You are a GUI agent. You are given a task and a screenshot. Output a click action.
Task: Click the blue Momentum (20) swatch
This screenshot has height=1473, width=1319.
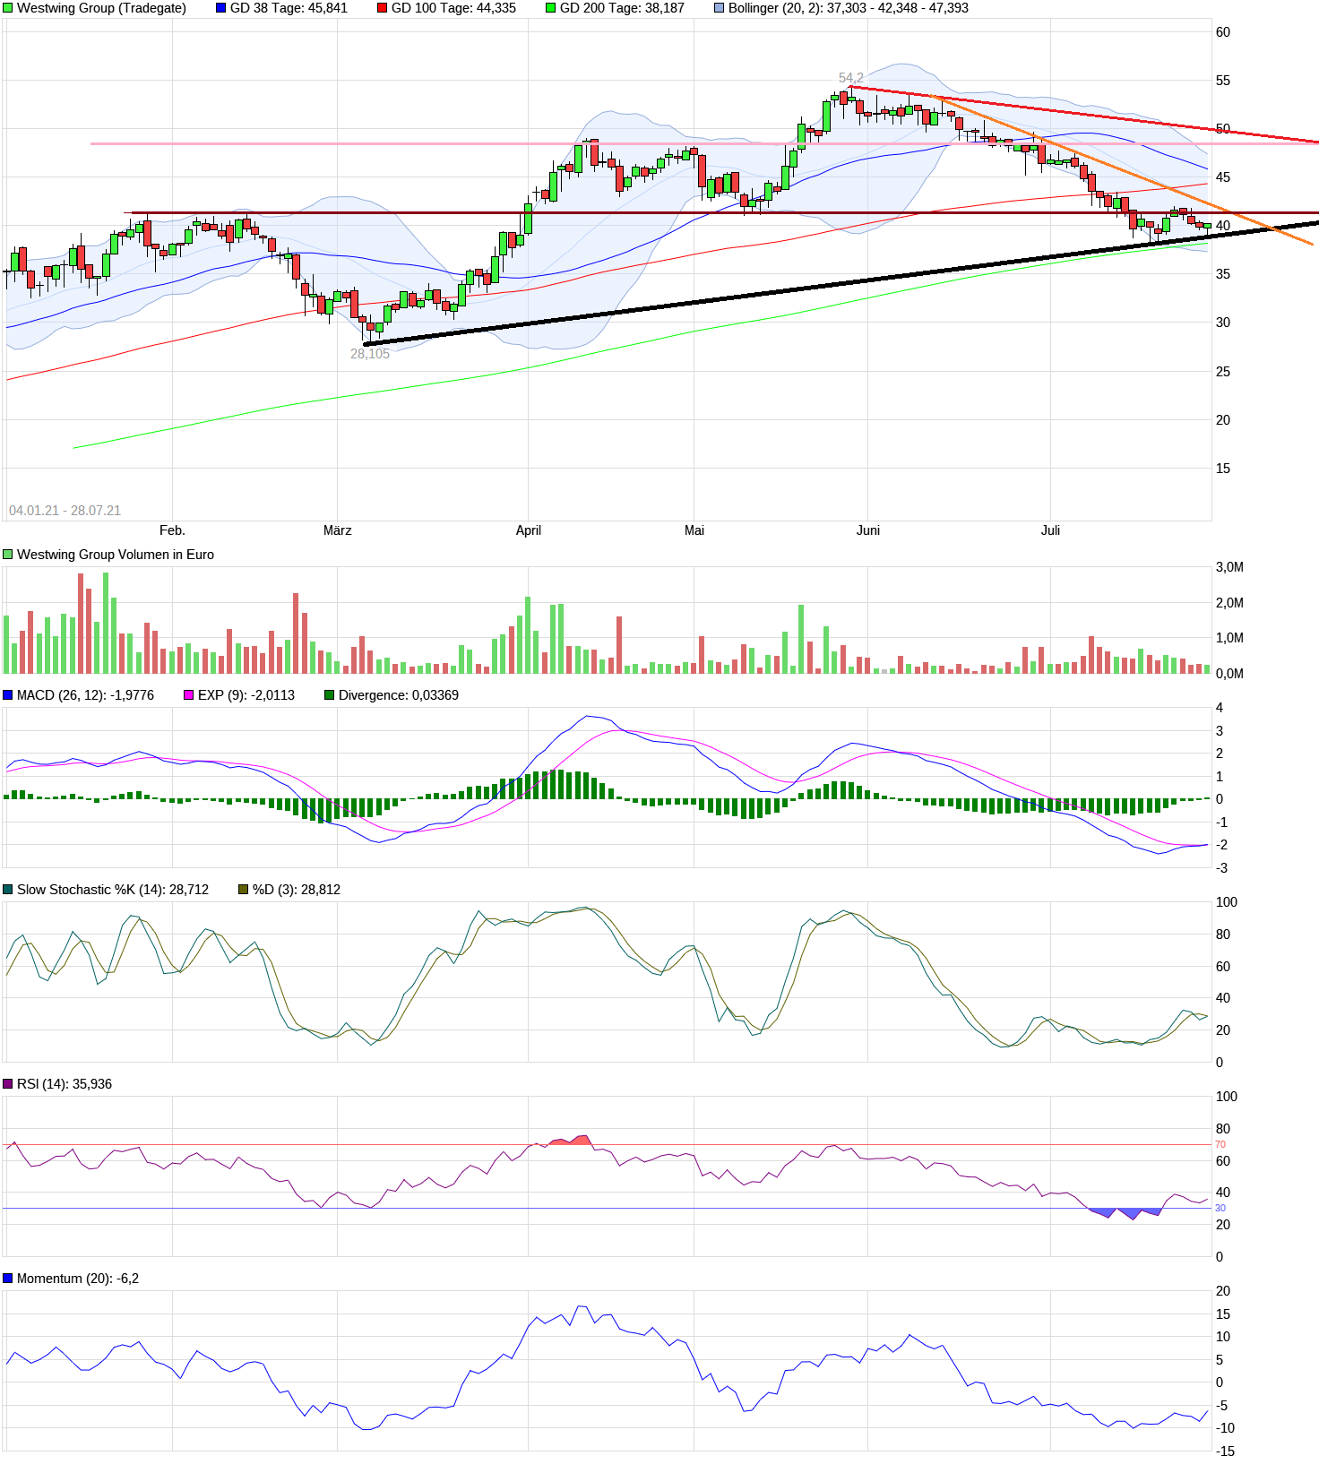[8, 1279]
